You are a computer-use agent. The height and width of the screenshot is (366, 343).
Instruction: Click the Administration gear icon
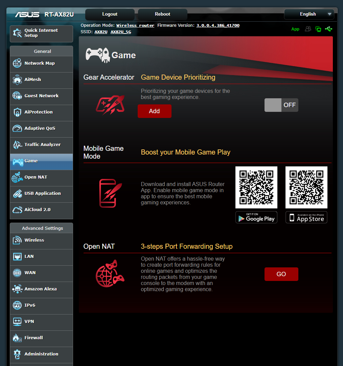coord(17,354)
